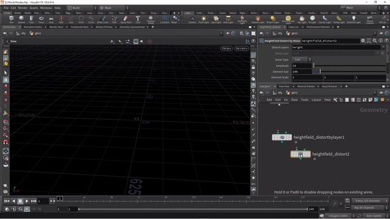Switch to the Performance Monitor tab
Screen dimensions: 390x219
318,27
